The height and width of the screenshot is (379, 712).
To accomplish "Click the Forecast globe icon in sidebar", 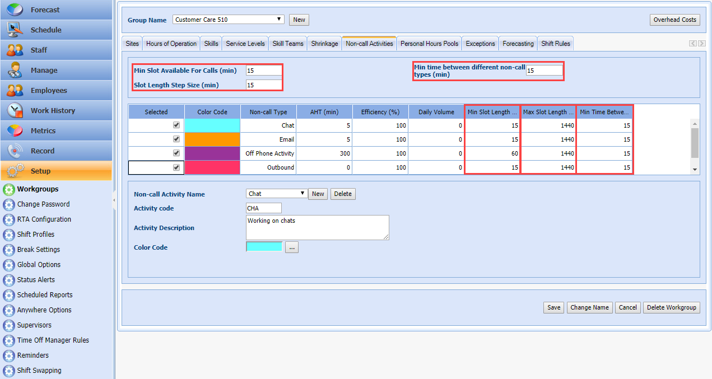I will 15,10.
